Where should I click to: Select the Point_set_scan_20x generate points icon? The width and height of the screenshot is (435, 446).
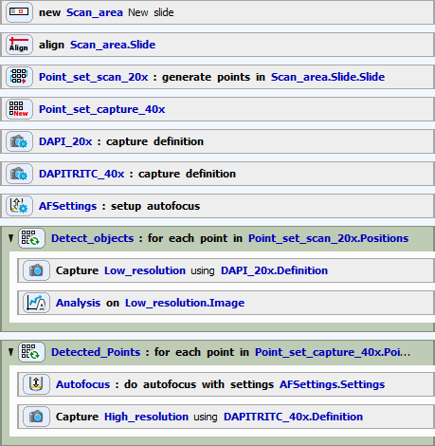[19, 77]
